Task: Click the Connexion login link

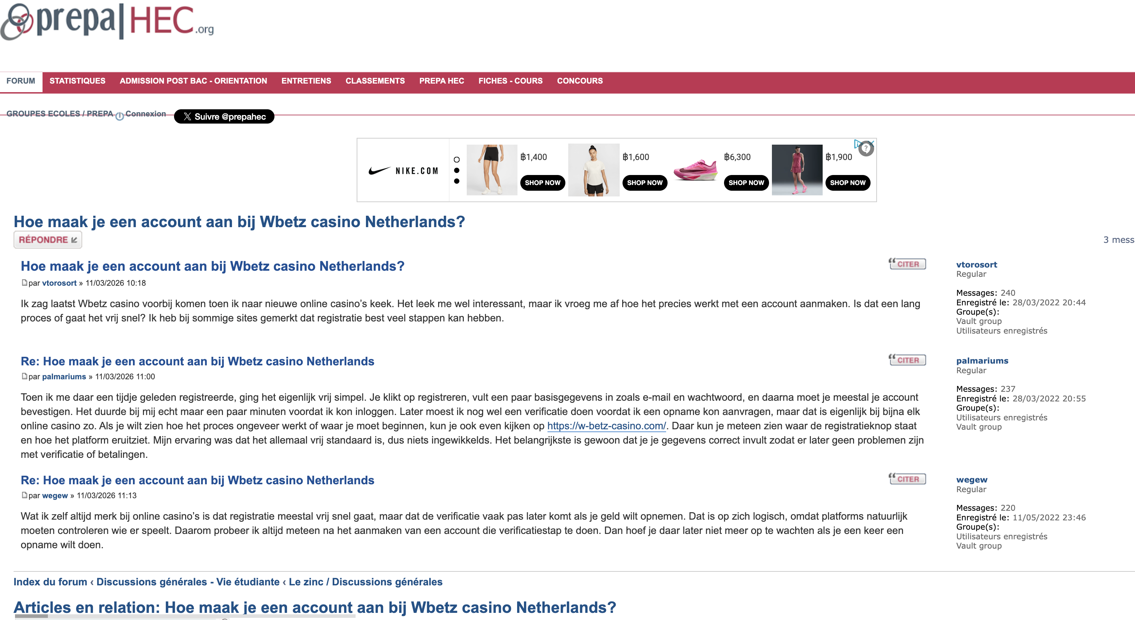Action: [146, 114]
